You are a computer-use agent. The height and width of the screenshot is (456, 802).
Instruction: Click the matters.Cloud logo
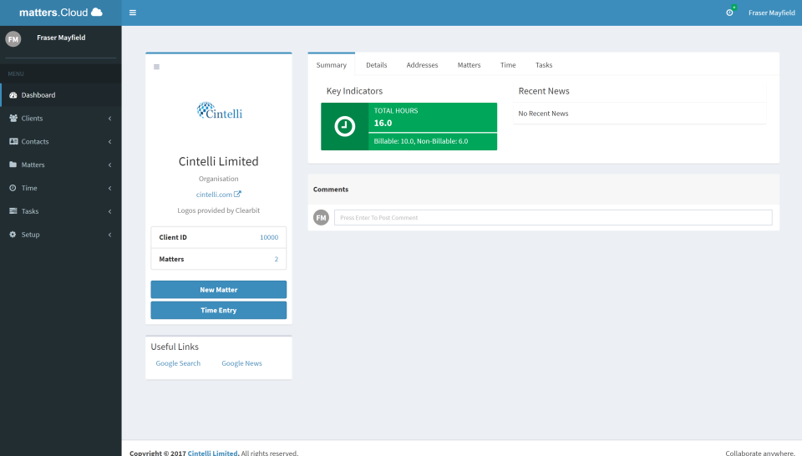pos(61,13)
